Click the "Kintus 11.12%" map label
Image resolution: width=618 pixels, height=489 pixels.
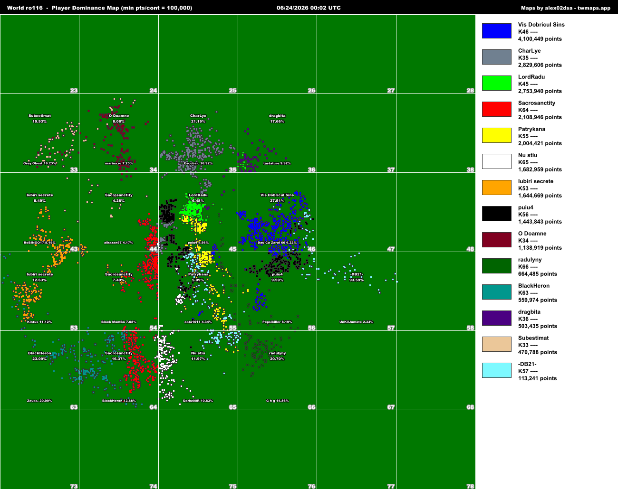pos(39,322)
